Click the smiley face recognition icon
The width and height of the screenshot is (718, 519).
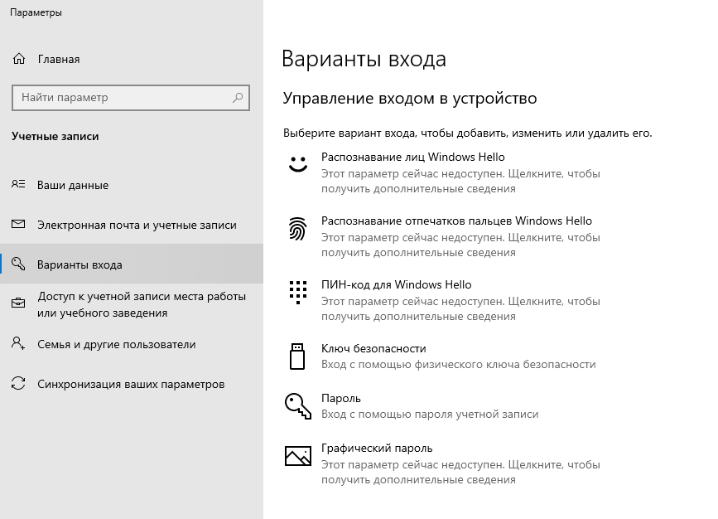[298, 163]
